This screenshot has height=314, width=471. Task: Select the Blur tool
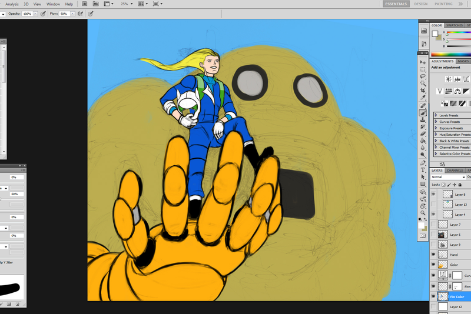(423, 148)
